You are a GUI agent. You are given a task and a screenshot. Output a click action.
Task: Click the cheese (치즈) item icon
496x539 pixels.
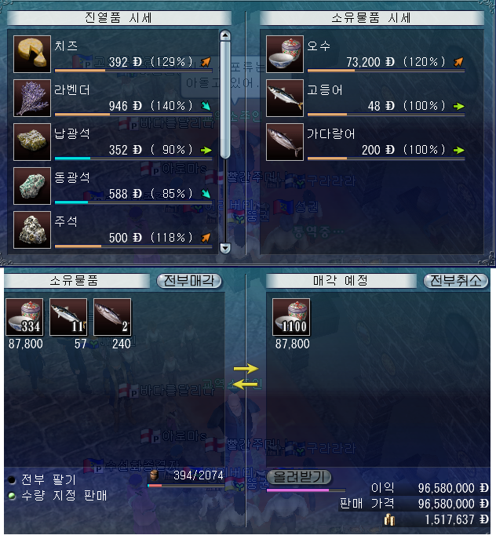pyautogui.click(x=32, y=54)
